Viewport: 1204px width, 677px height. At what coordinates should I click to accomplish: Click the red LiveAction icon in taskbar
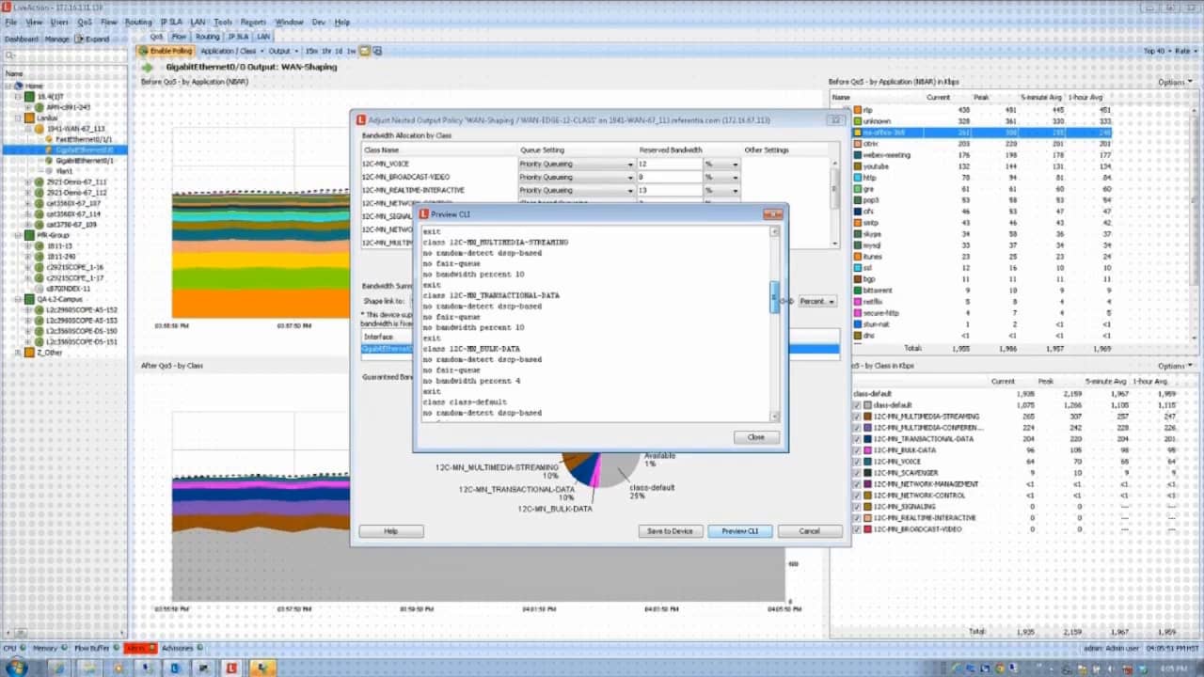click(x=230, y=668)
